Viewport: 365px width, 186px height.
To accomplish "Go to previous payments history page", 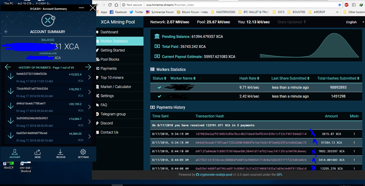I will pos(8,67).
